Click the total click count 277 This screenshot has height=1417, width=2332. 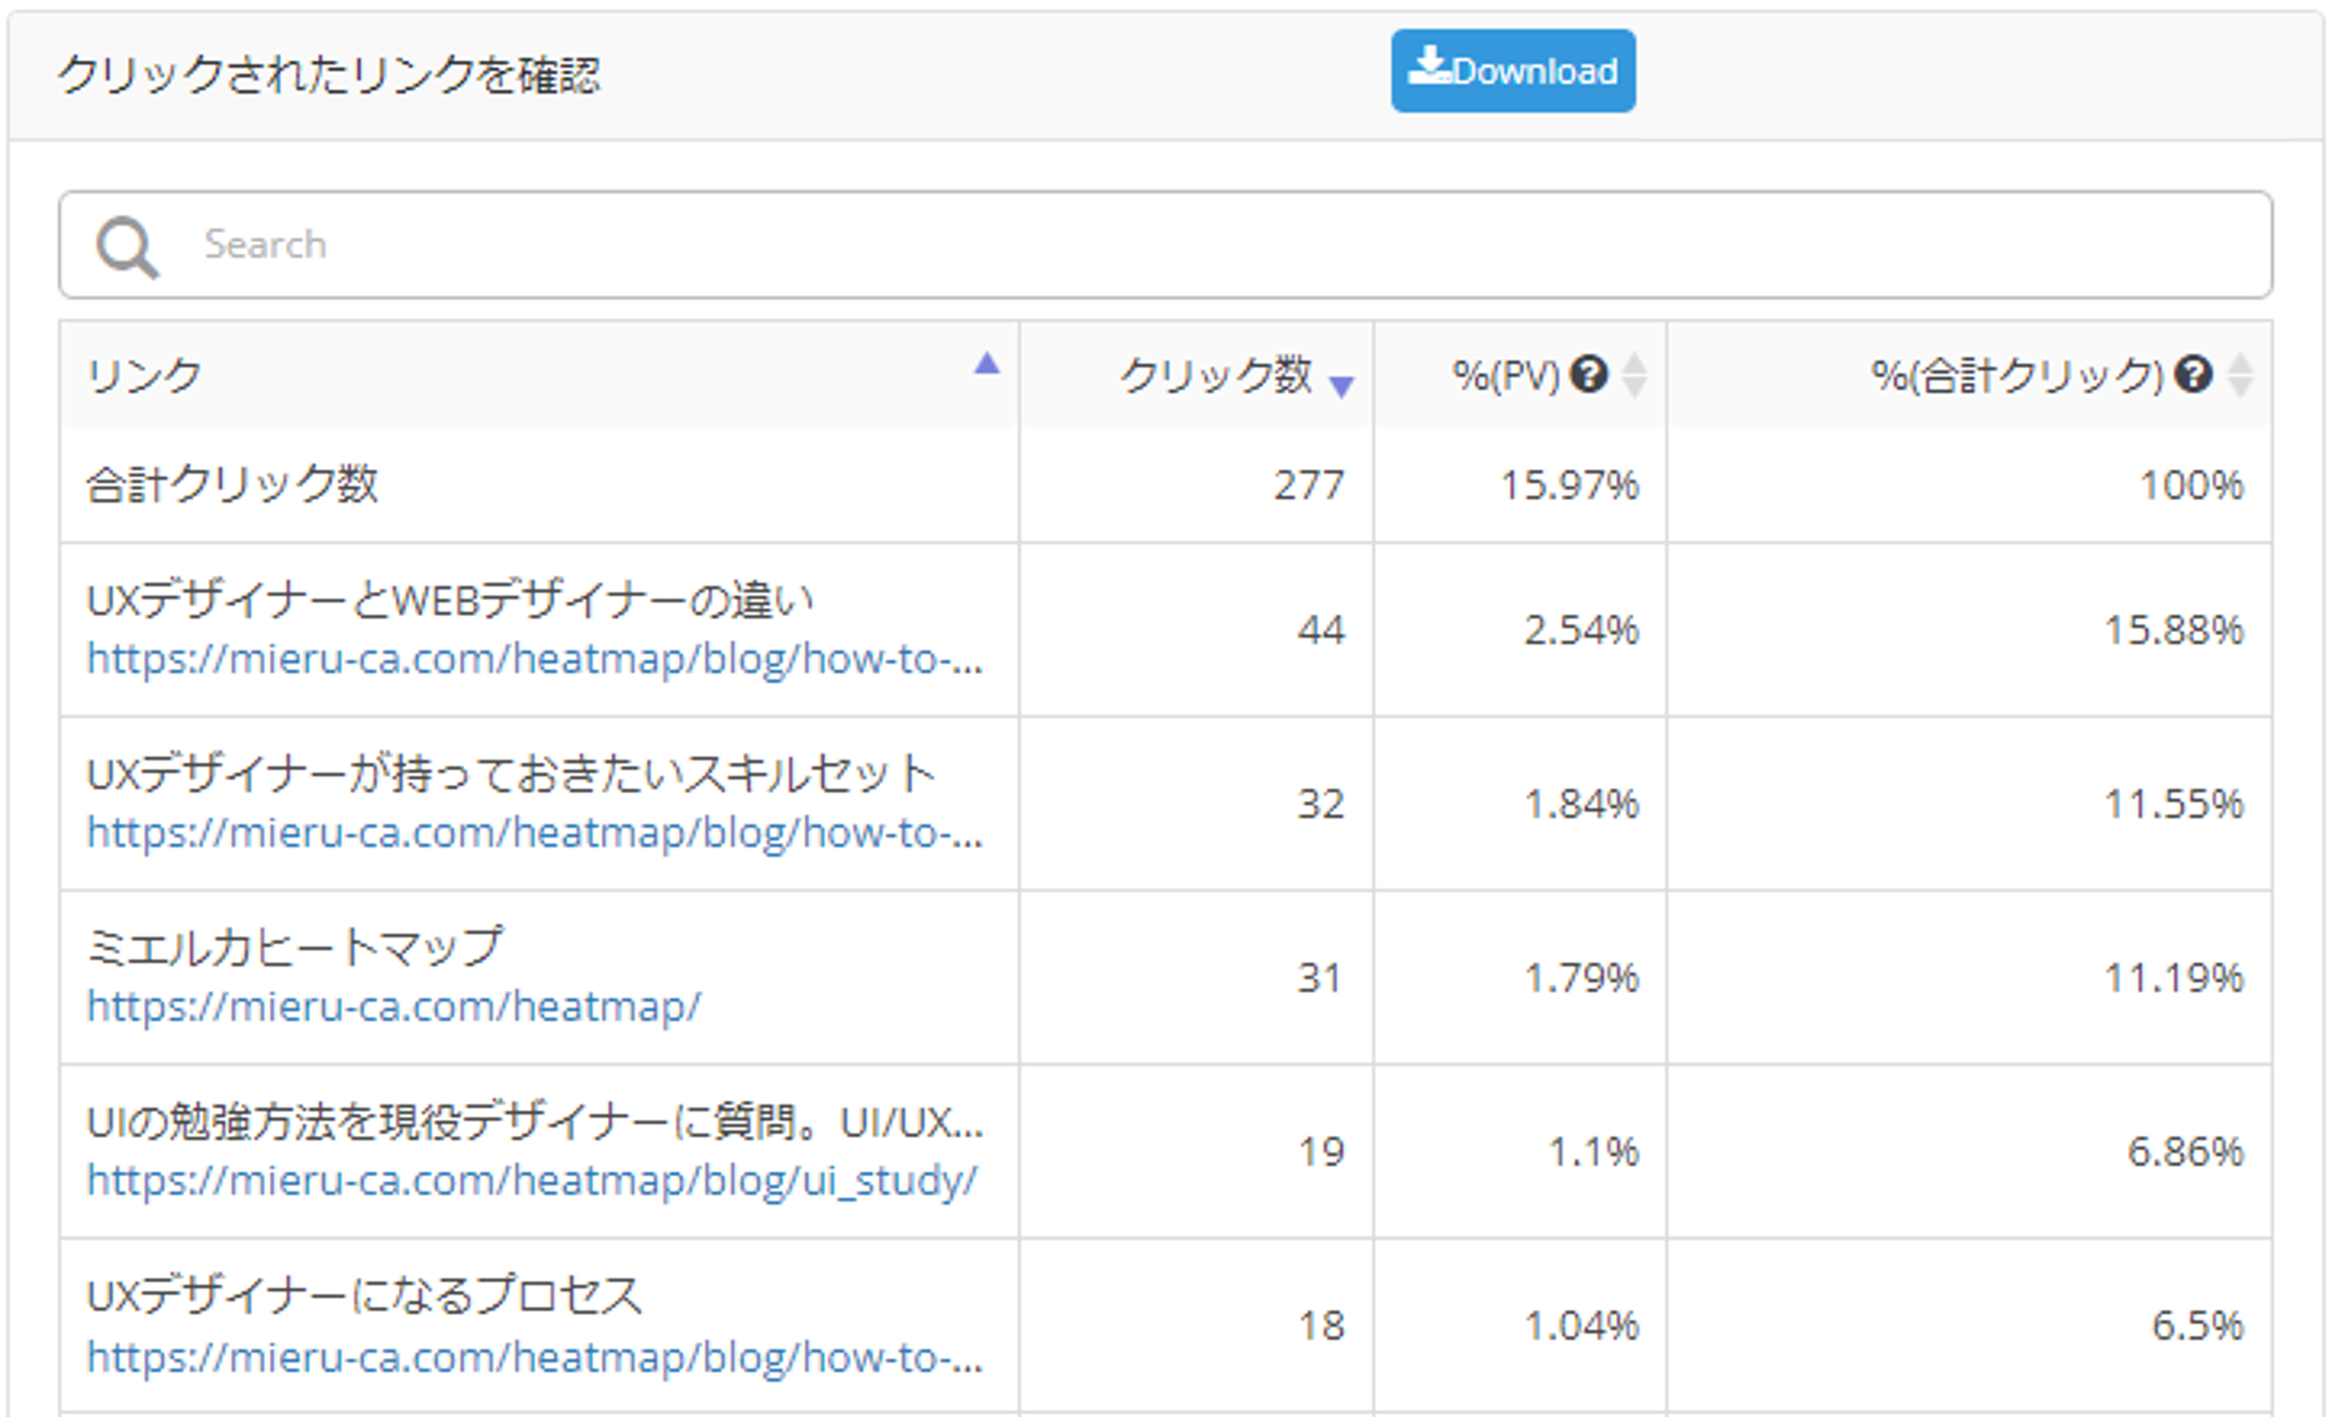click(x=1309, y=485)
